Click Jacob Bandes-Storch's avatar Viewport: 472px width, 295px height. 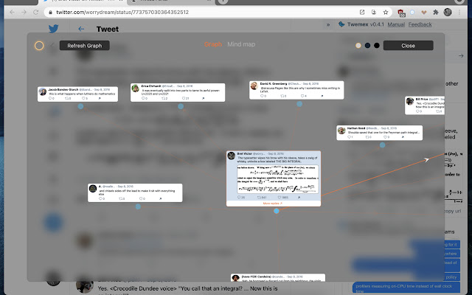pyautogui.click(x=43, y=91)
